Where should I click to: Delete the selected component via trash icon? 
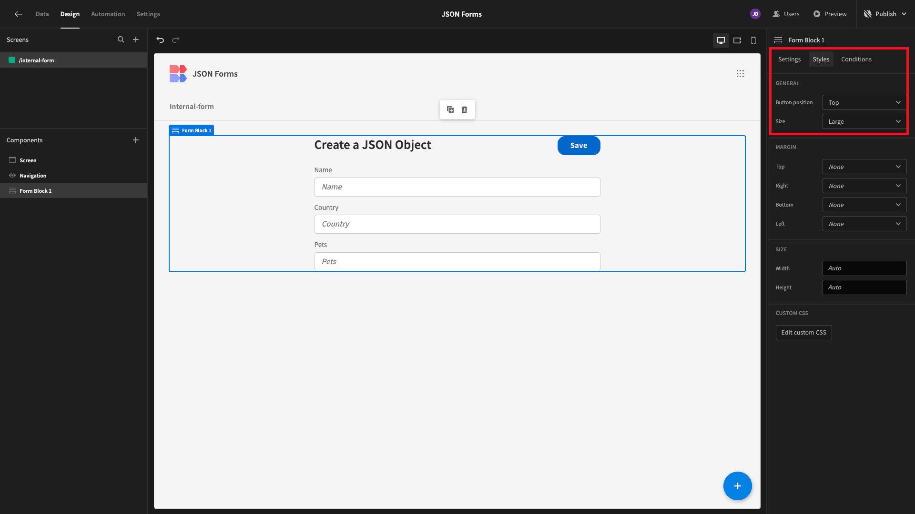coord(465,109)
